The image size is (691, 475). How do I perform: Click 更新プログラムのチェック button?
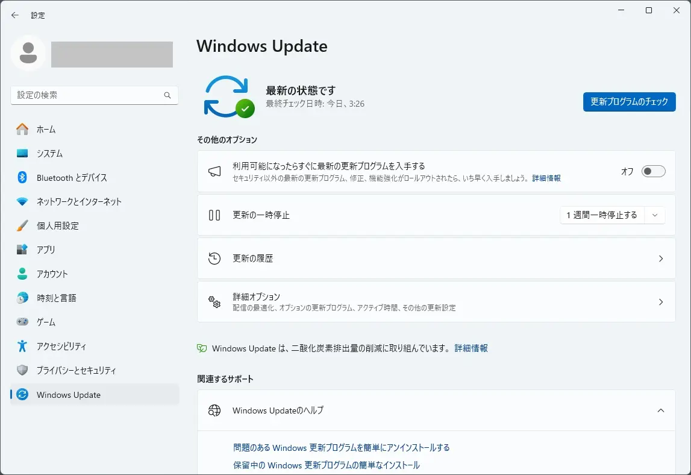point(629,102)
